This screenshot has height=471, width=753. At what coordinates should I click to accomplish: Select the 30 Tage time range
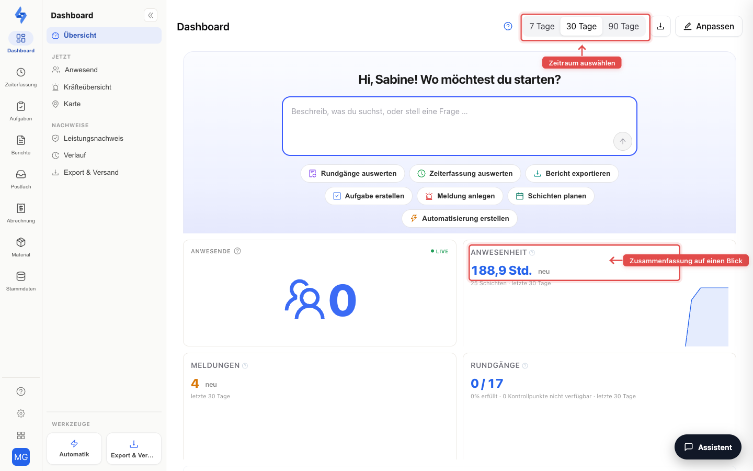[x=581, y=26]
